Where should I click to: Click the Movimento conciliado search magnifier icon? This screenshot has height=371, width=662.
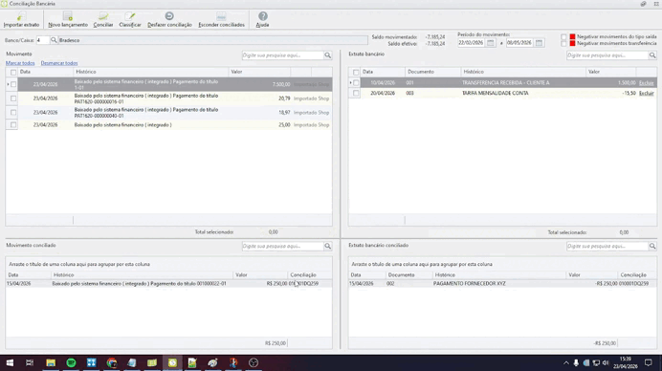point(327,246)
